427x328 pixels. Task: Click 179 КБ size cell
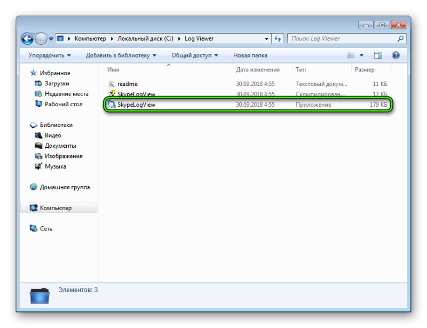pos(378,105)
